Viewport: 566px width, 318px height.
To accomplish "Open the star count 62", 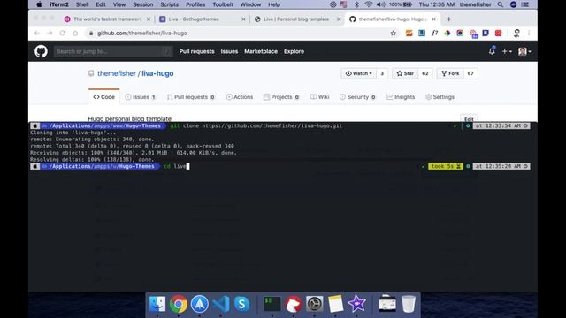I will click(x=425, y=73).
